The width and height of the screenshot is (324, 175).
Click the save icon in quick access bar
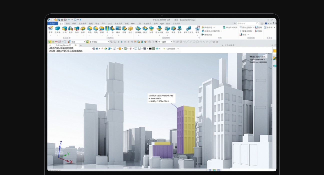pos(59,20)
